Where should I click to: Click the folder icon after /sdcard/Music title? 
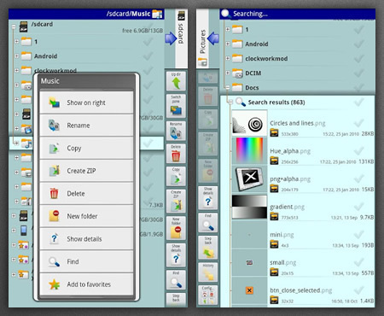(x=157, y=14)
